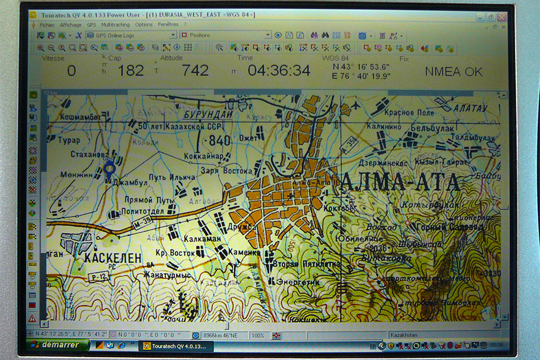
Task: Click the 8966km 46°NE distance field
Action: click(x=224, y=335)
